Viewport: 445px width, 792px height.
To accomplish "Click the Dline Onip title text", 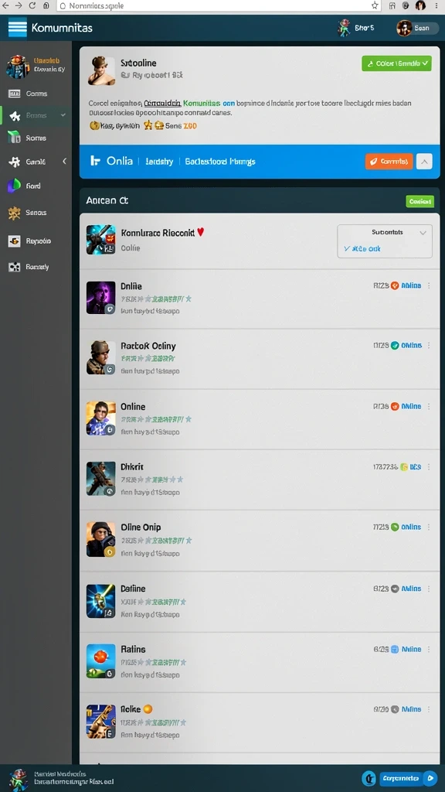I will click(x=141, y=527).
